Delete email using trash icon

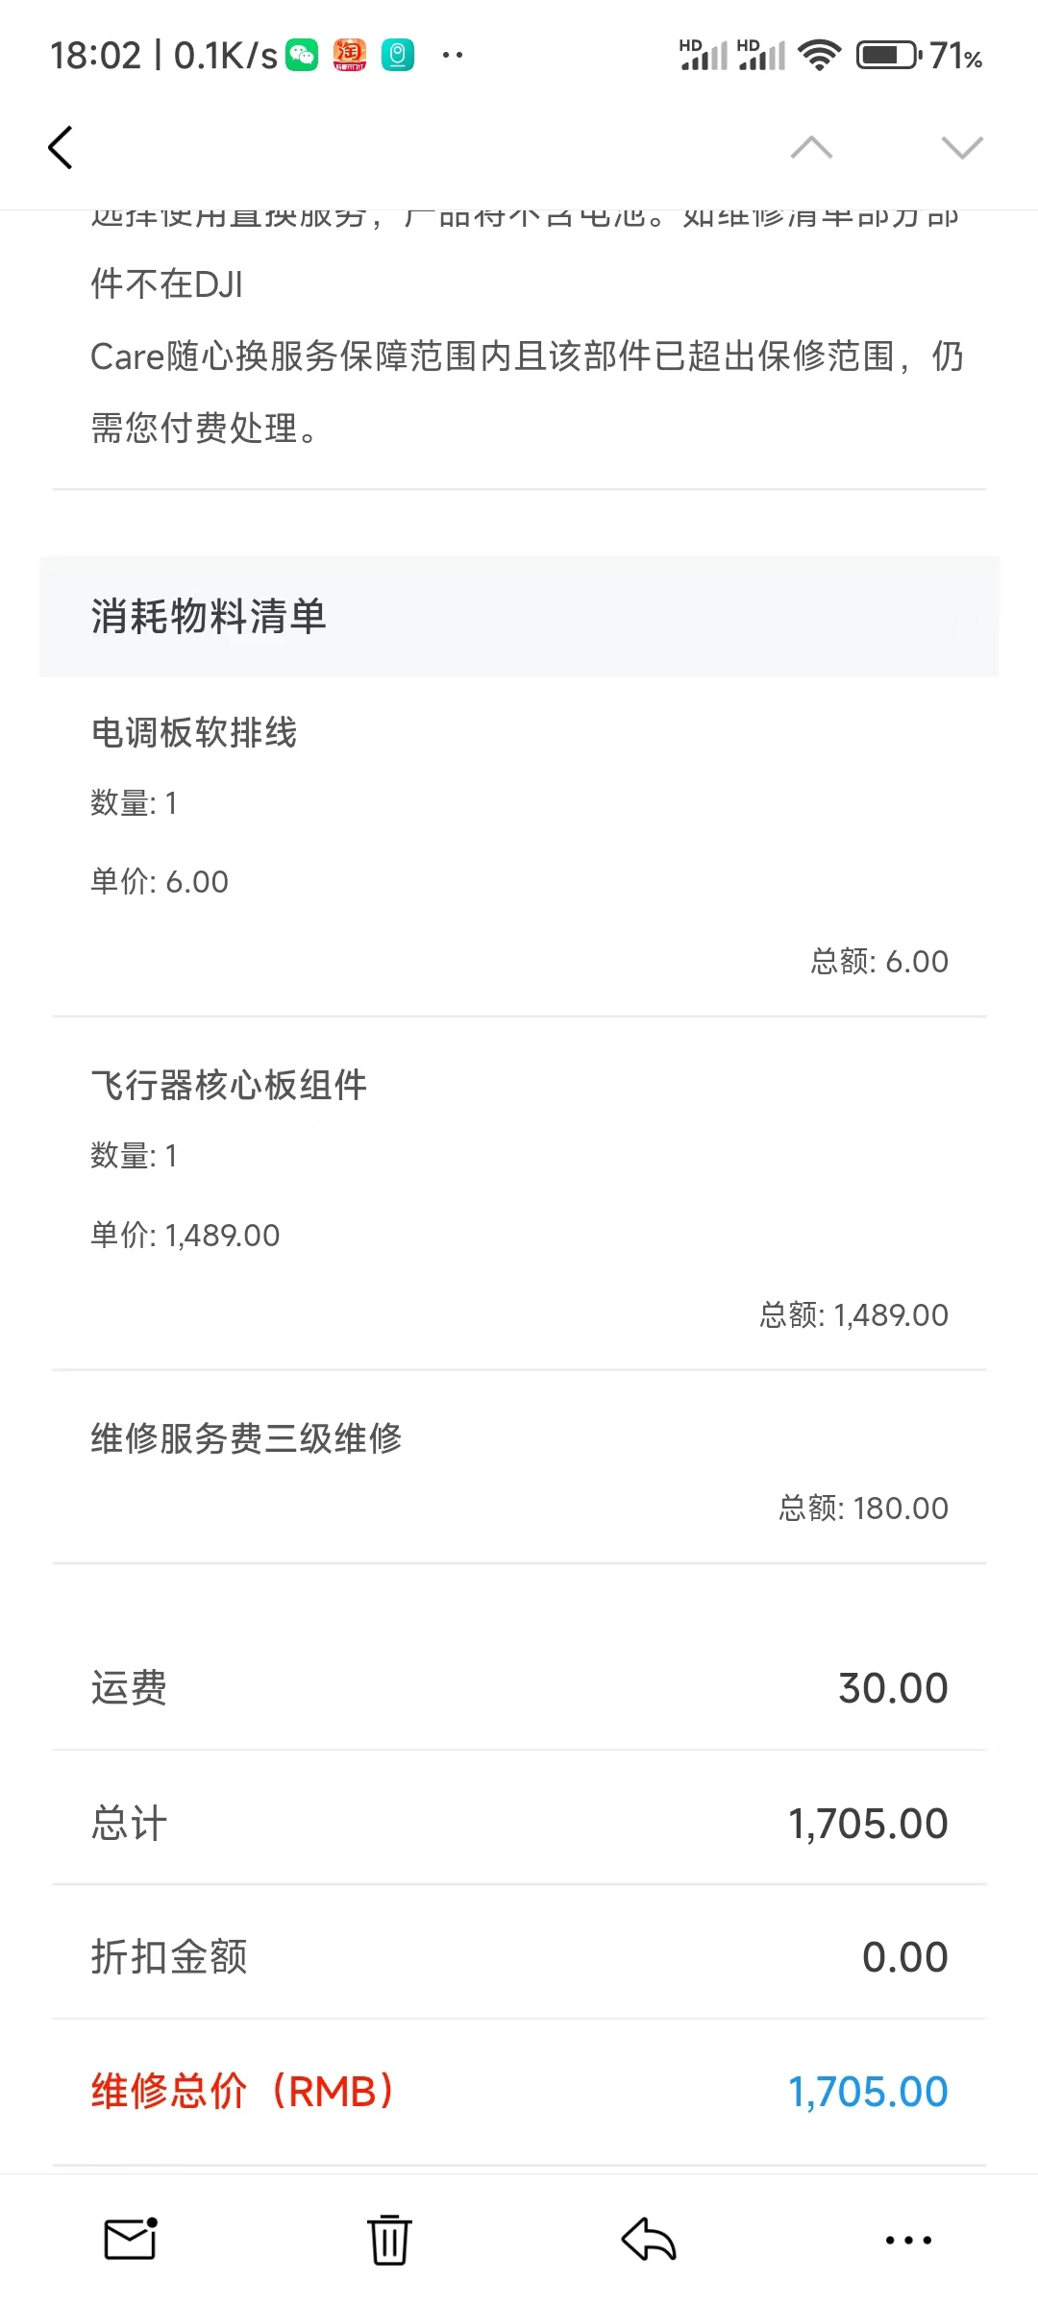coord(389,2240)
